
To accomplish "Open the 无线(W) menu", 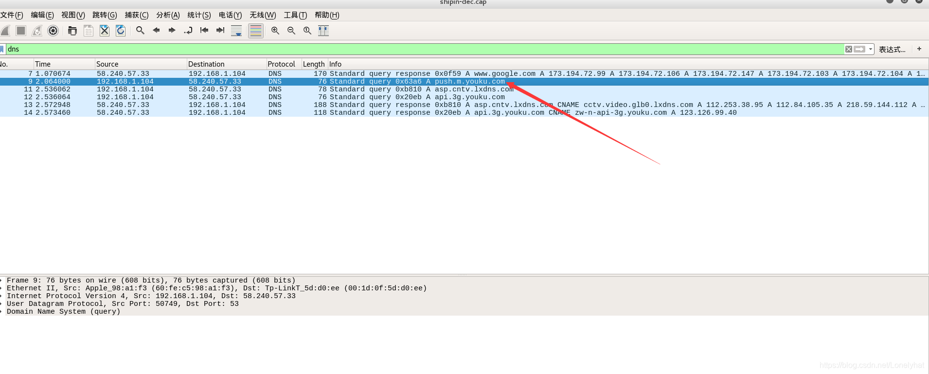I will click(x=263, y=15).
